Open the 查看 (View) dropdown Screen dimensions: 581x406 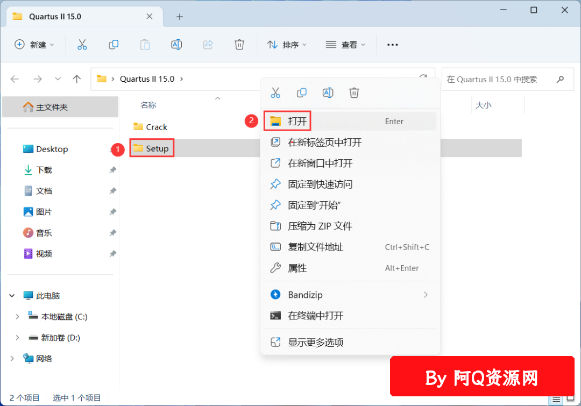pos(345,45)
